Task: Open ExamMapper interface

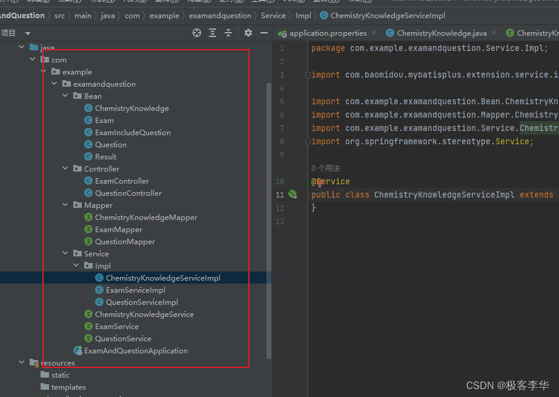Action: (x=119, y=230)
